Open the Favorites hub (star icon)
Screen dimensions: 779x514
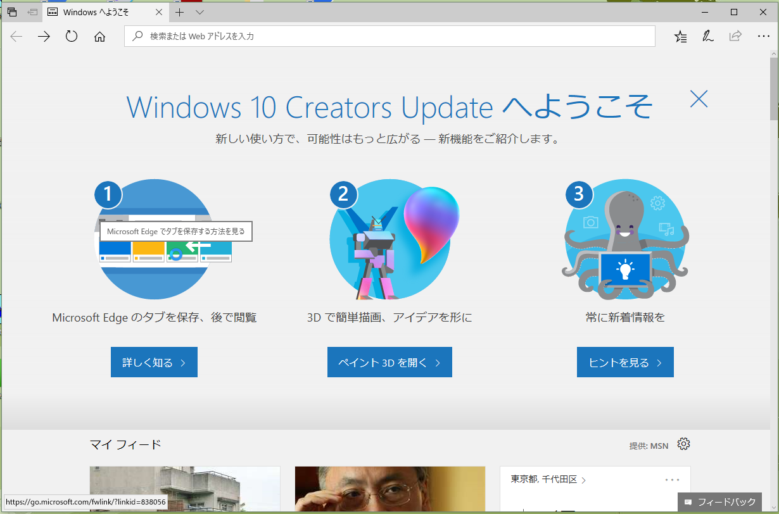point(681,37)
